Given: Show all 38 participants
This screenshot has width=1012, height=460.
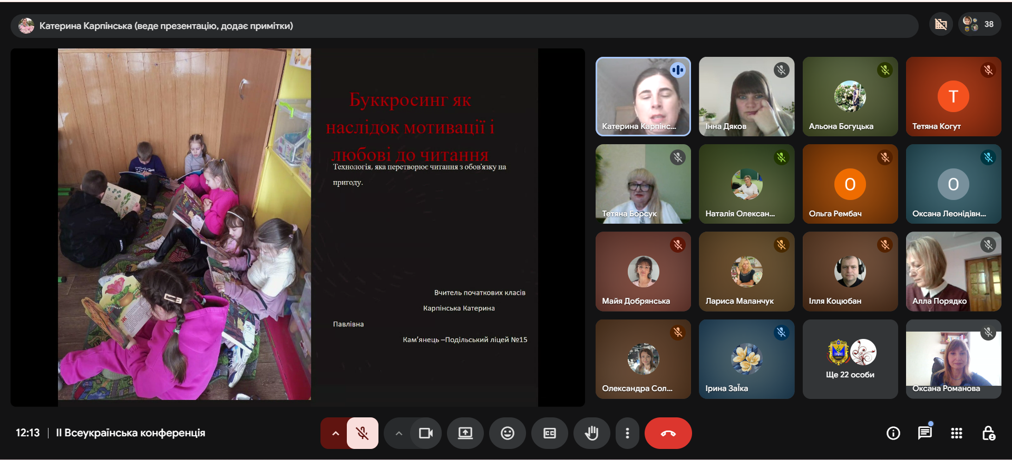Looking at the screenshot, I should pos(979,24).
